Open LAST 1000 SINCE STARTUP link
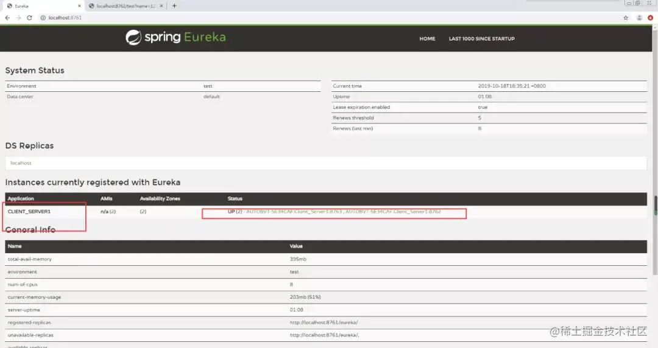Screen dimensions: 658x348 (482, 38)
